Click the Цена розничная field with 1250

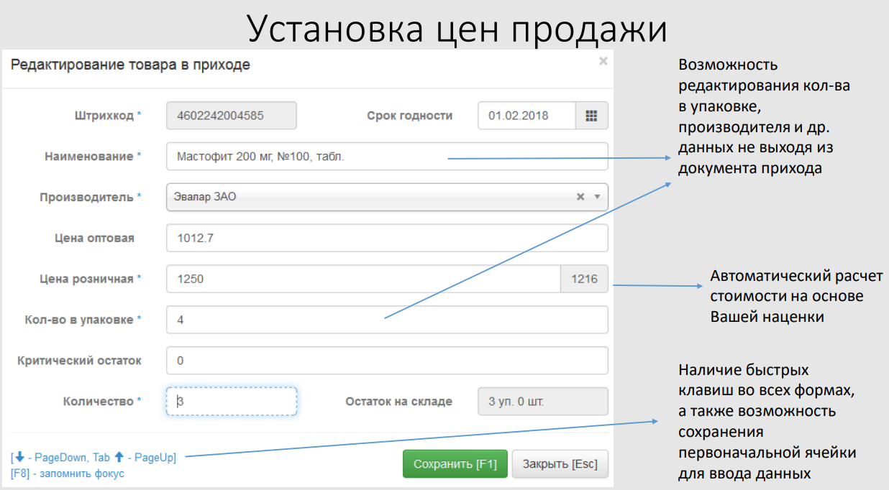tap(363, 279)
